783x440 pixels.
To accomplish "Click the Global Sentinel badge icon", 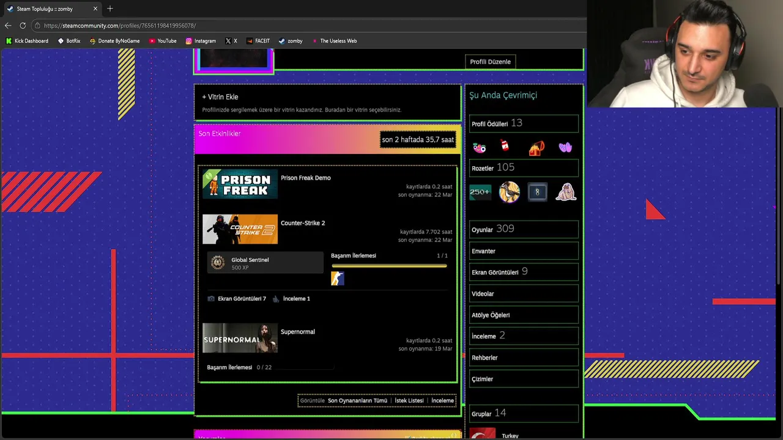I will 218,263.
